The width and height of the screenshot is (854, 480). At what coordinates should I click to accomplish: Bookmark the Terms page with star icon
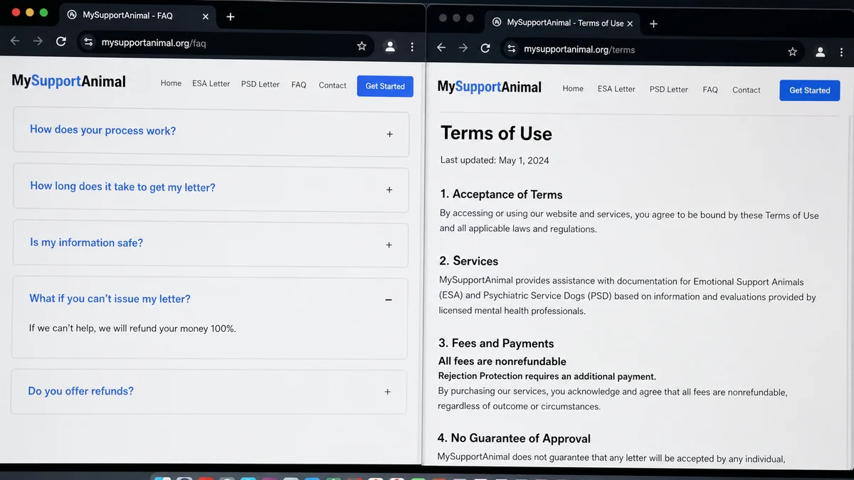(x=793, y=52)
